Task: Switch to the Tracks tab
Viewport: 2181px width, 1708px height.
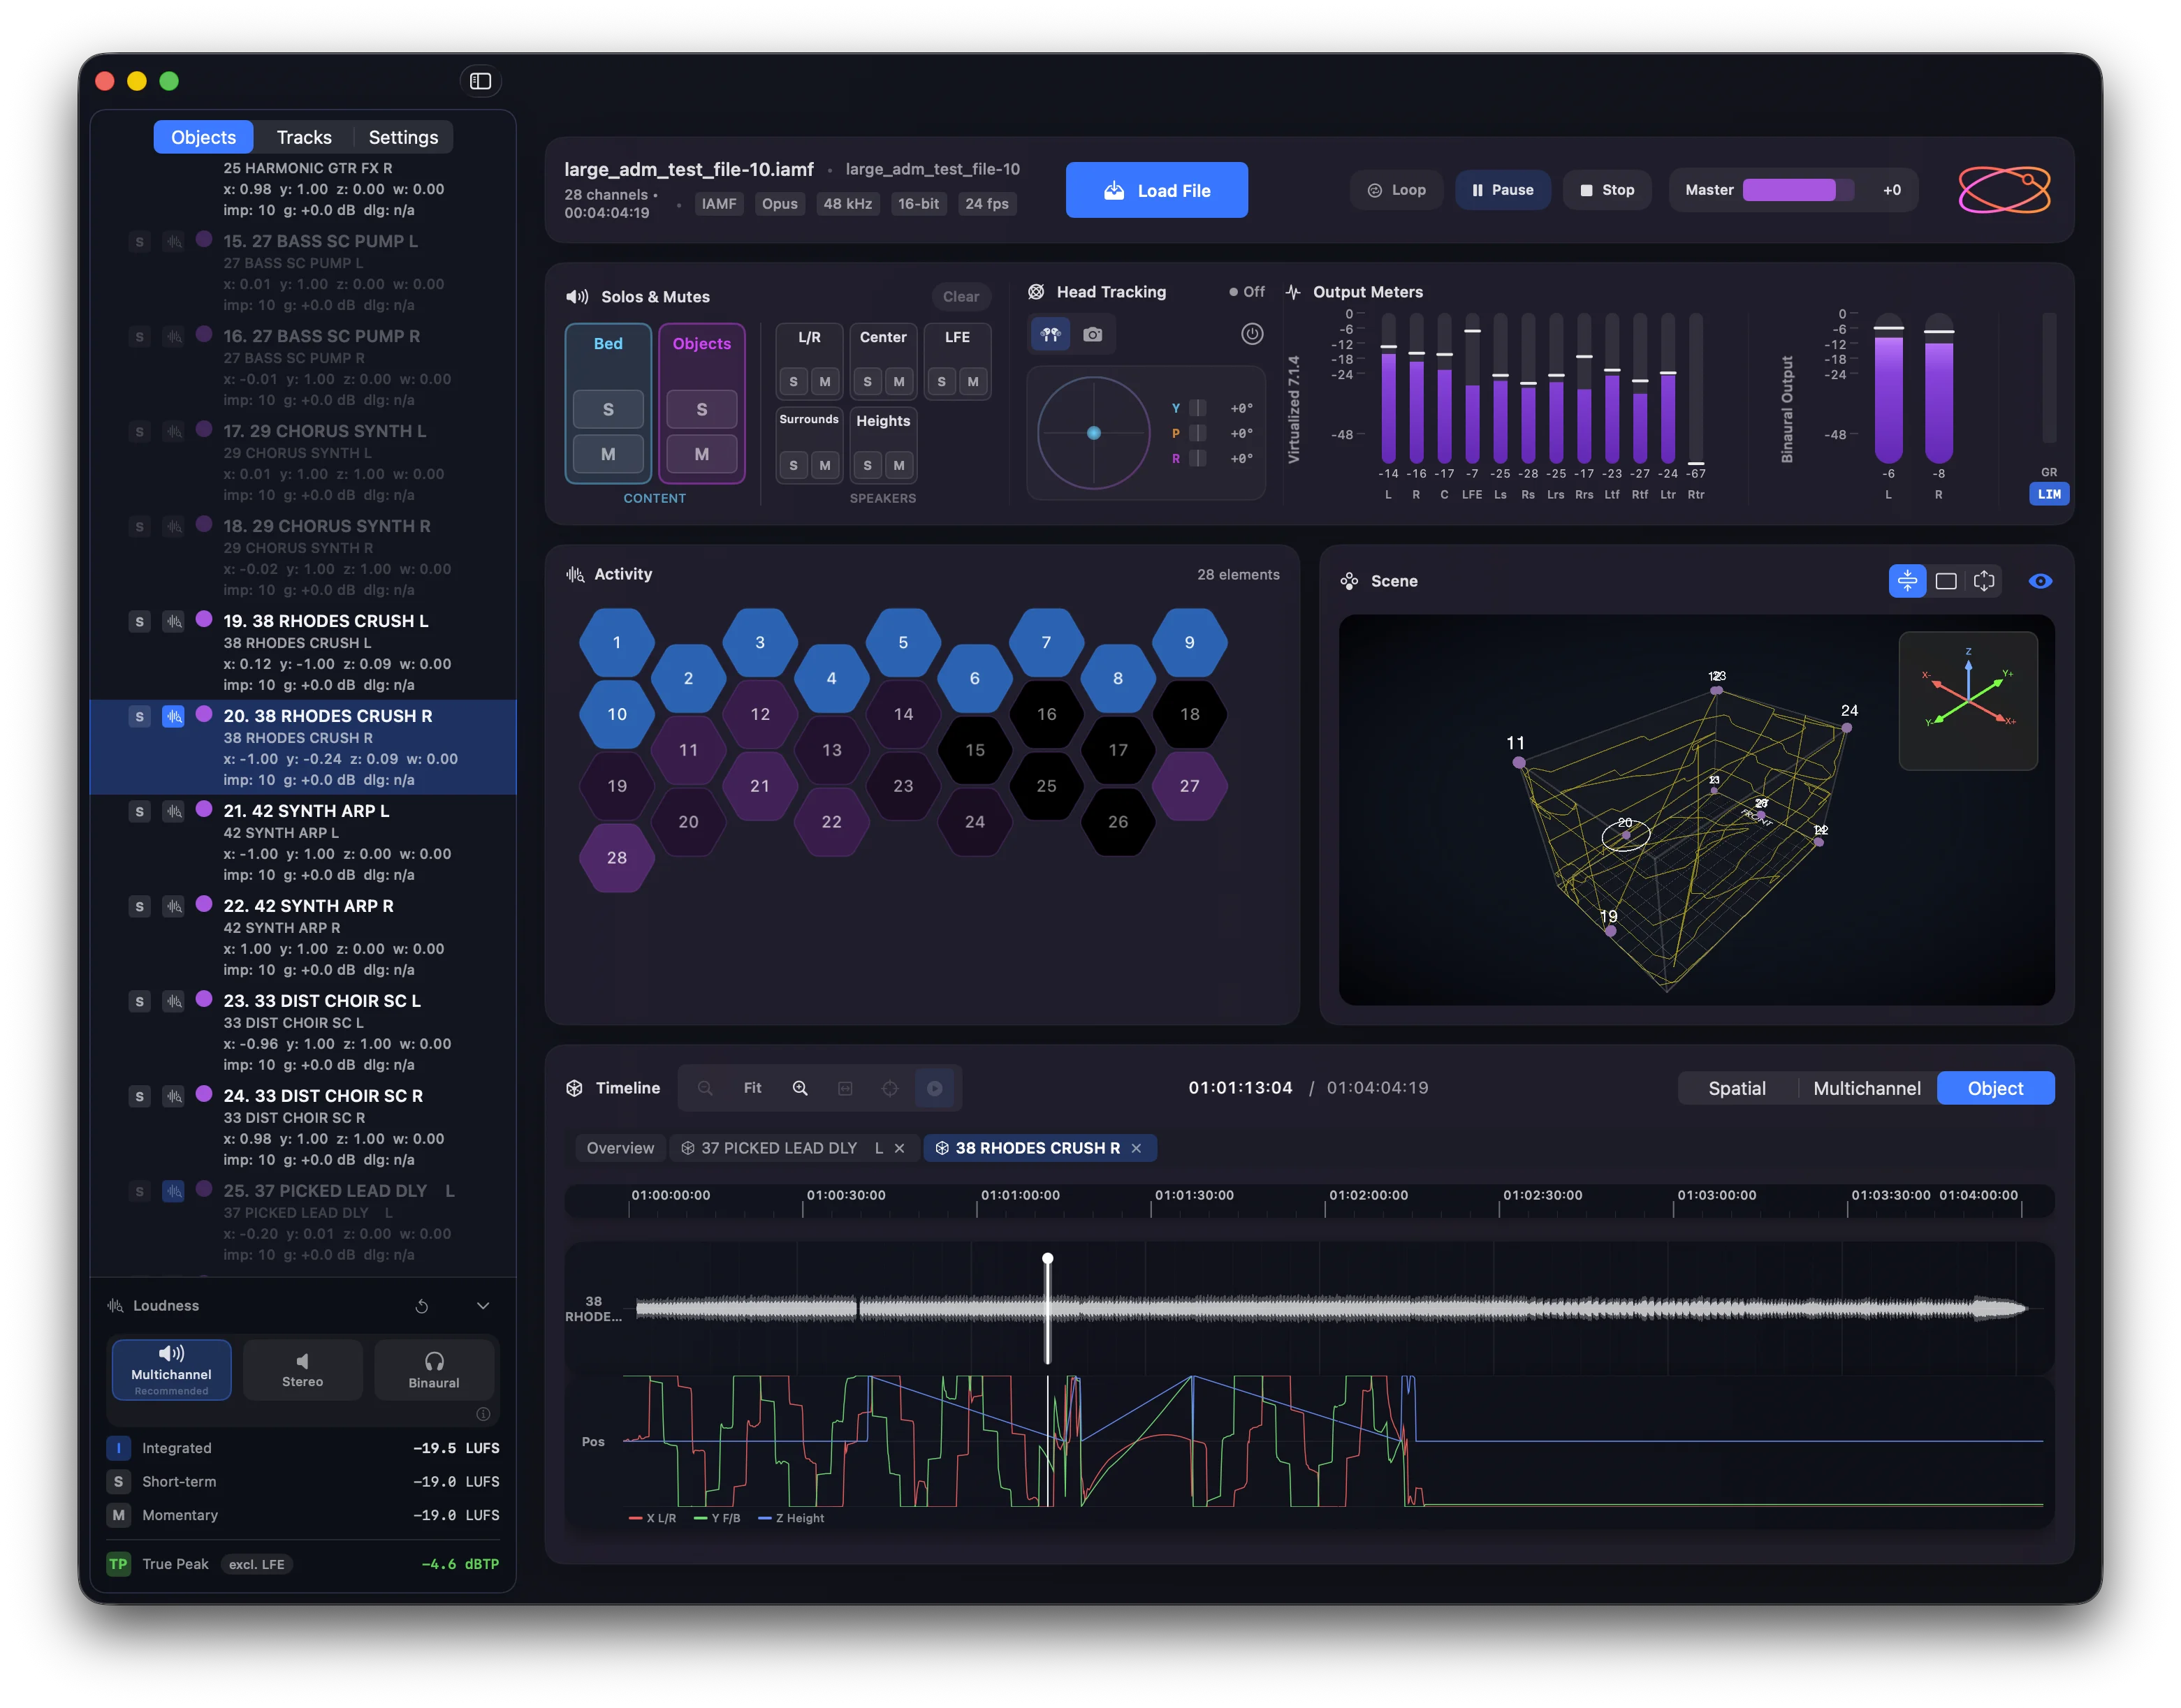Action: [x=304, y=137]
